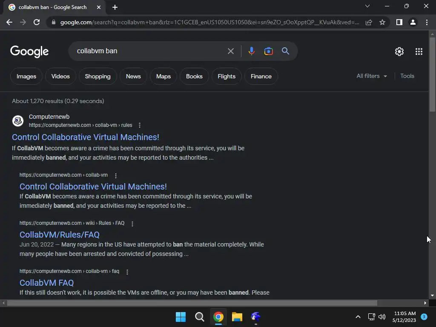Click the scroll down arrow
This screenshot has width=436, height=327.
[432, 295]
